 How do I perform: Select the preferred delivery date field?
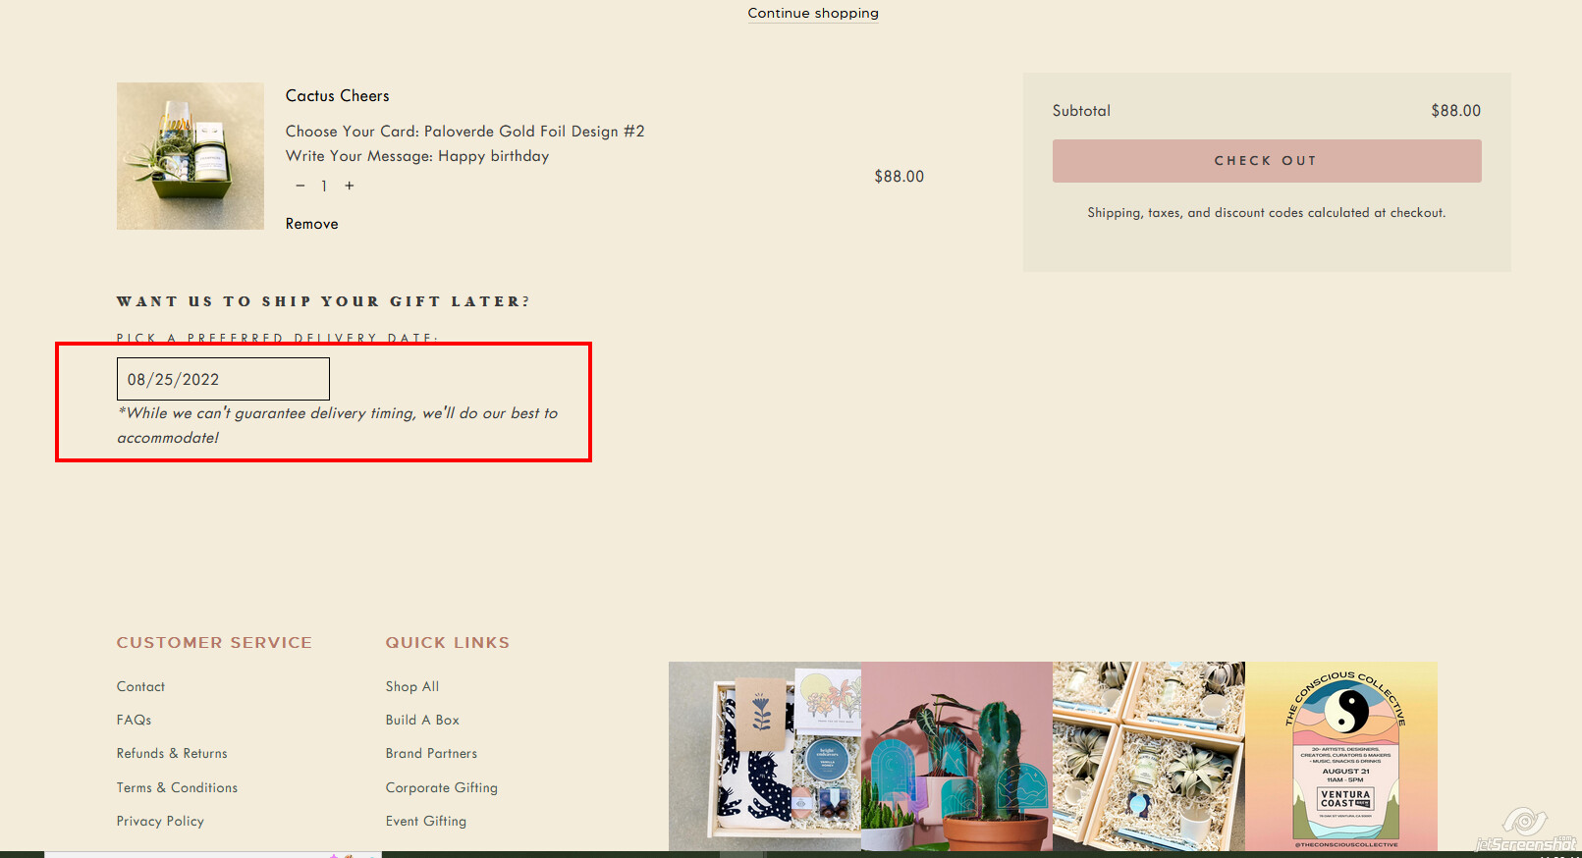tap(223, 379)
